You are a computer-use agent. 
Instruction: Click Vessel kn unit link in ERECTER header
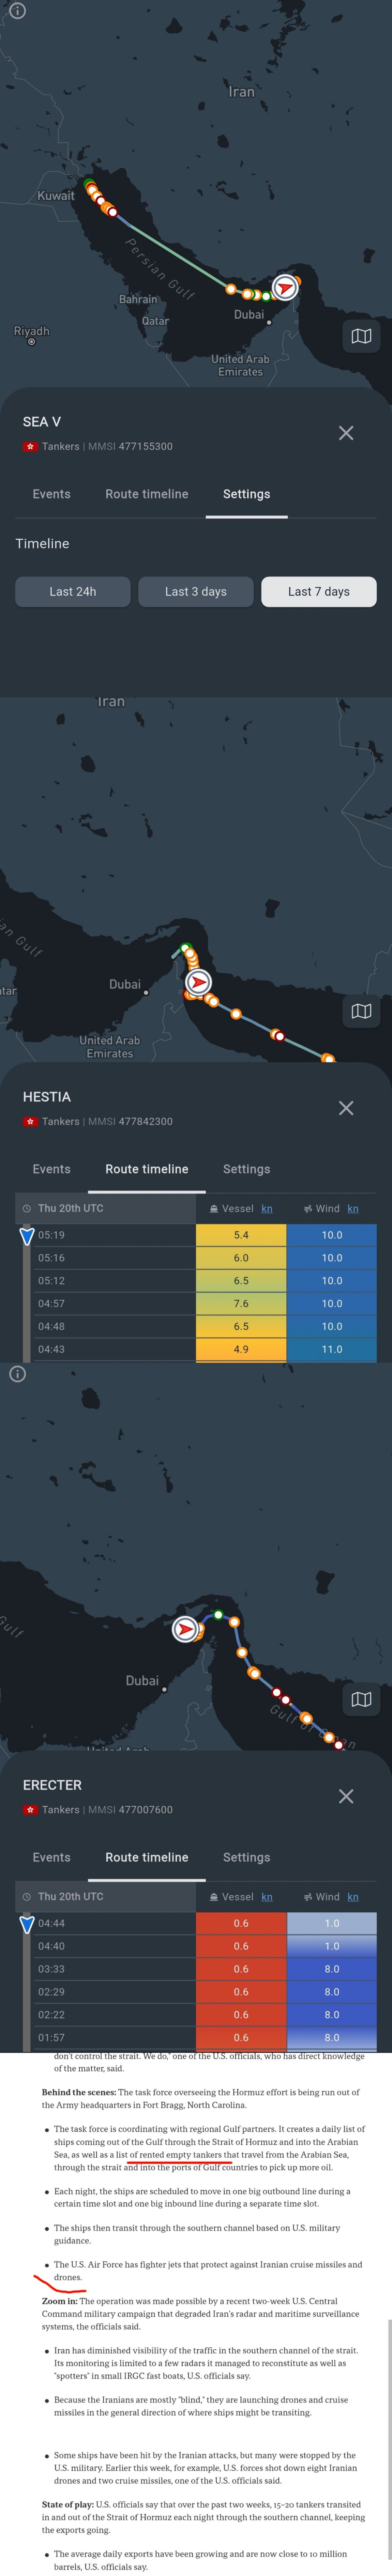coord(267,1897)
